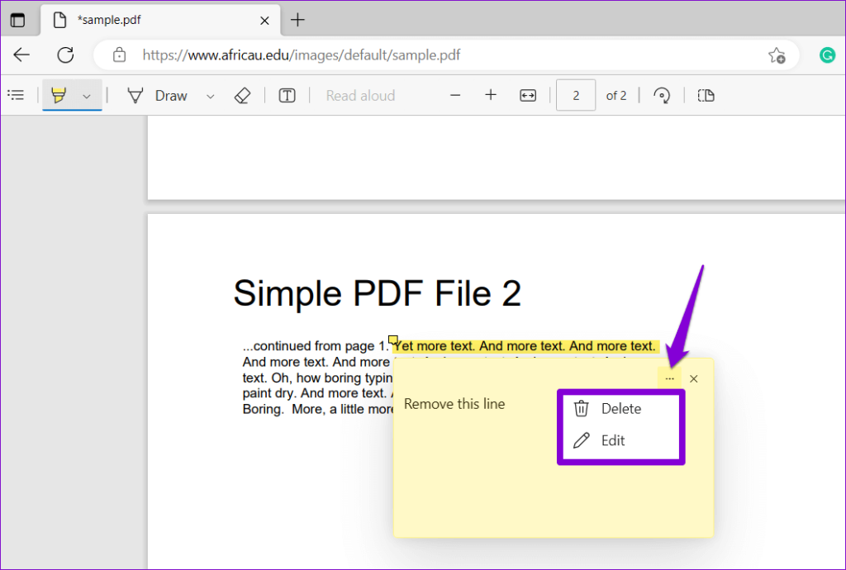Click the fit to width icon
Viewport: 846px width, 570px height.
click(527, 95)
